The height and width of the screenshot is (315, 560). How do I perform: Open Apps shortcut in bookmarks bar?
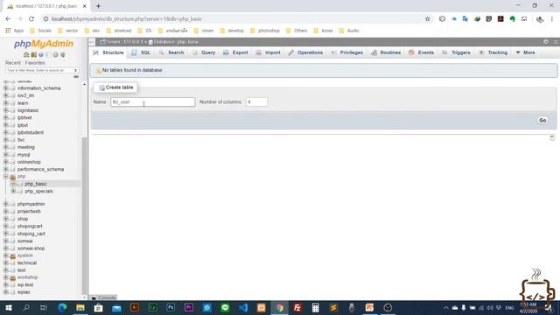(x=15, y=31)
